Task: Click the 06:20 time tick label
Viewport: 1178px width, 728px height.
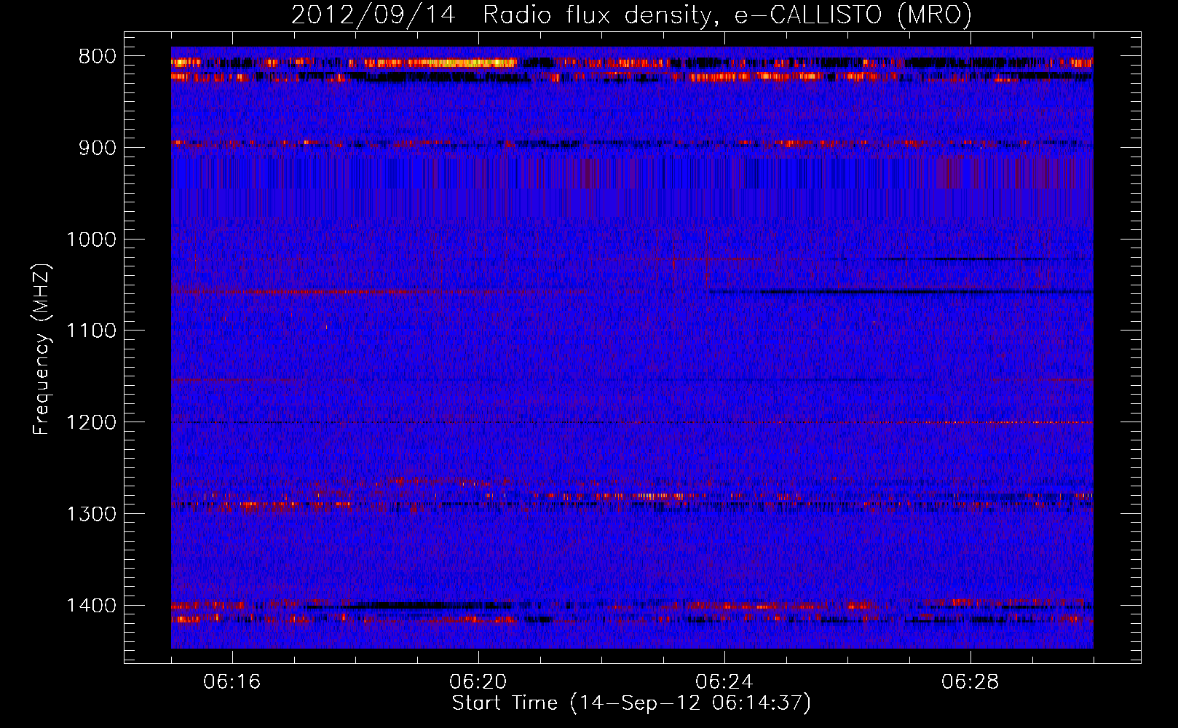Action: coord(478,682)
